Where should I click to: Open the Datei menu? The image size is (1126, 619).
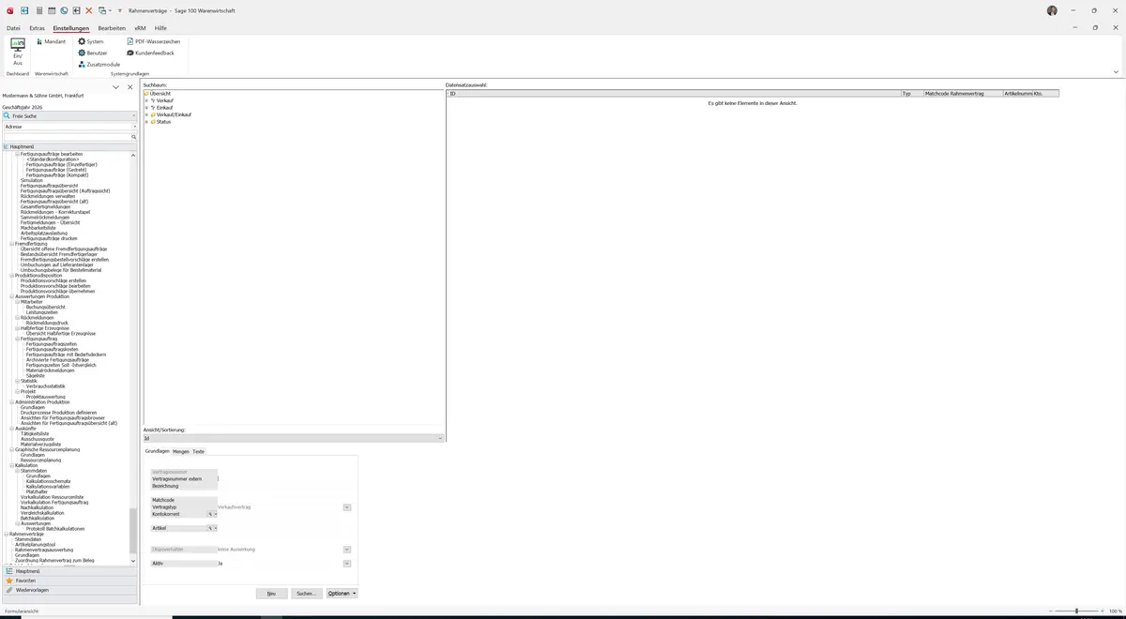13,28
